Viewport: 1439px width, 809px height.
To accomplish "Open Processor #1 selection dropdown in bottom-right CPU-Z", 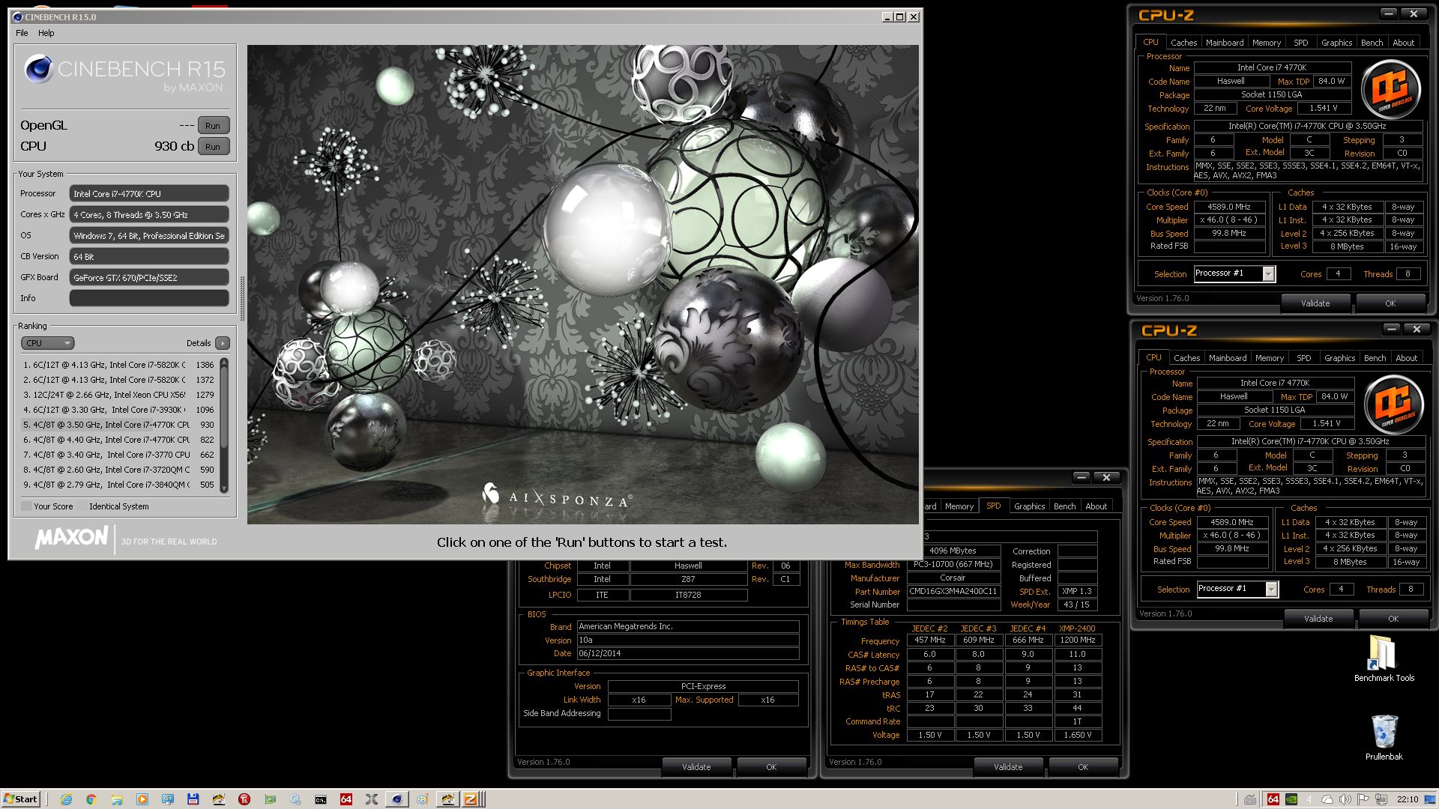I will (x=1271, y=590).
